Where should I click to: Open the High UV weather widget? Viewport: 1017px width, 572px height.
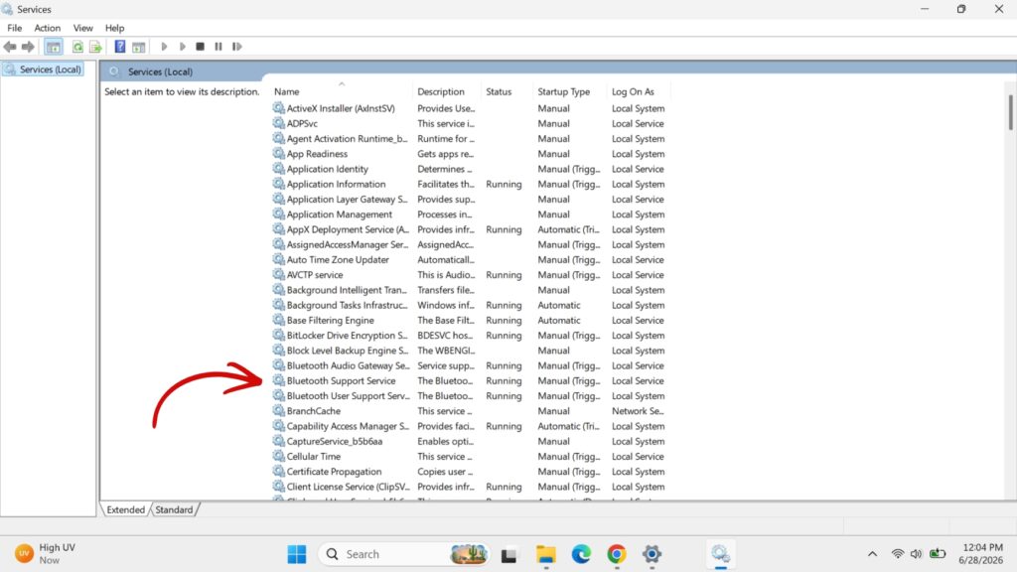coord(46,554)
